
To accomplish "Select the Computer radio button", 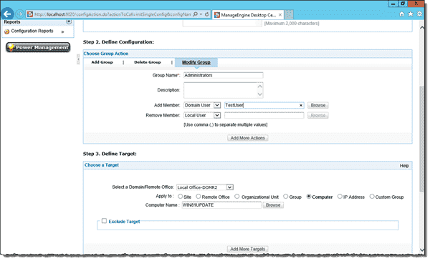I will click(x=309, y=197).
